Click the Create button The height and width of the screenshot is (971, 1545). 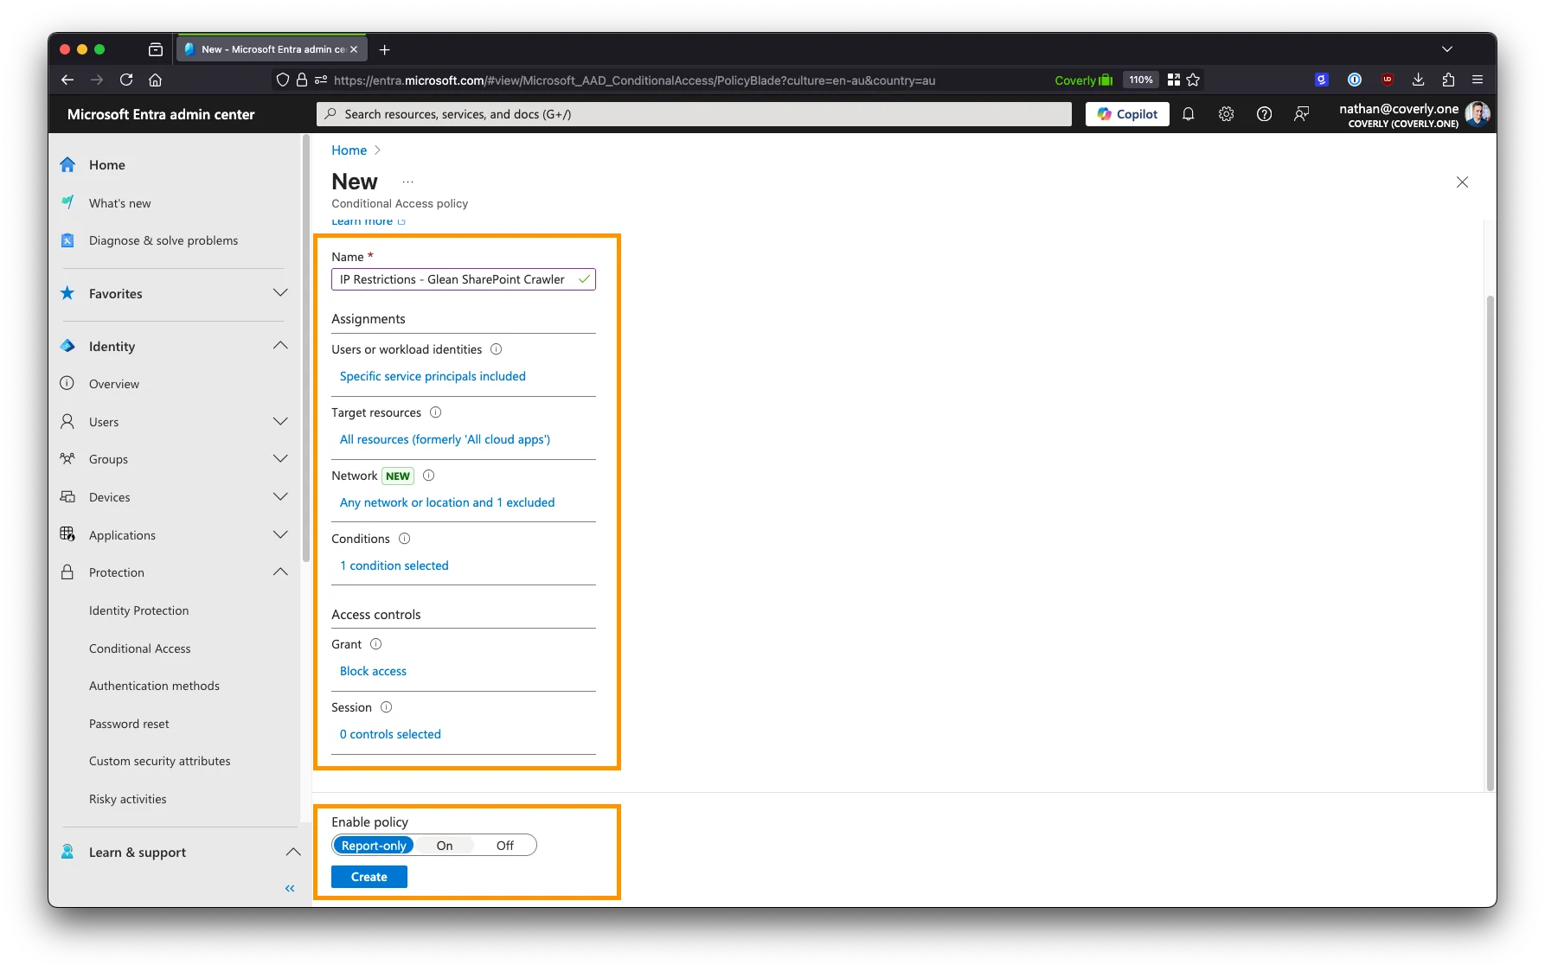(369, 877)
